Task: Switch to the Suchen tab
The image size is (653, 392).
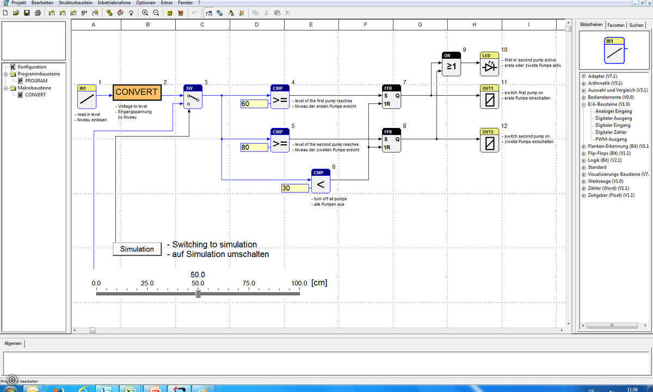Action: pos(636,25)
